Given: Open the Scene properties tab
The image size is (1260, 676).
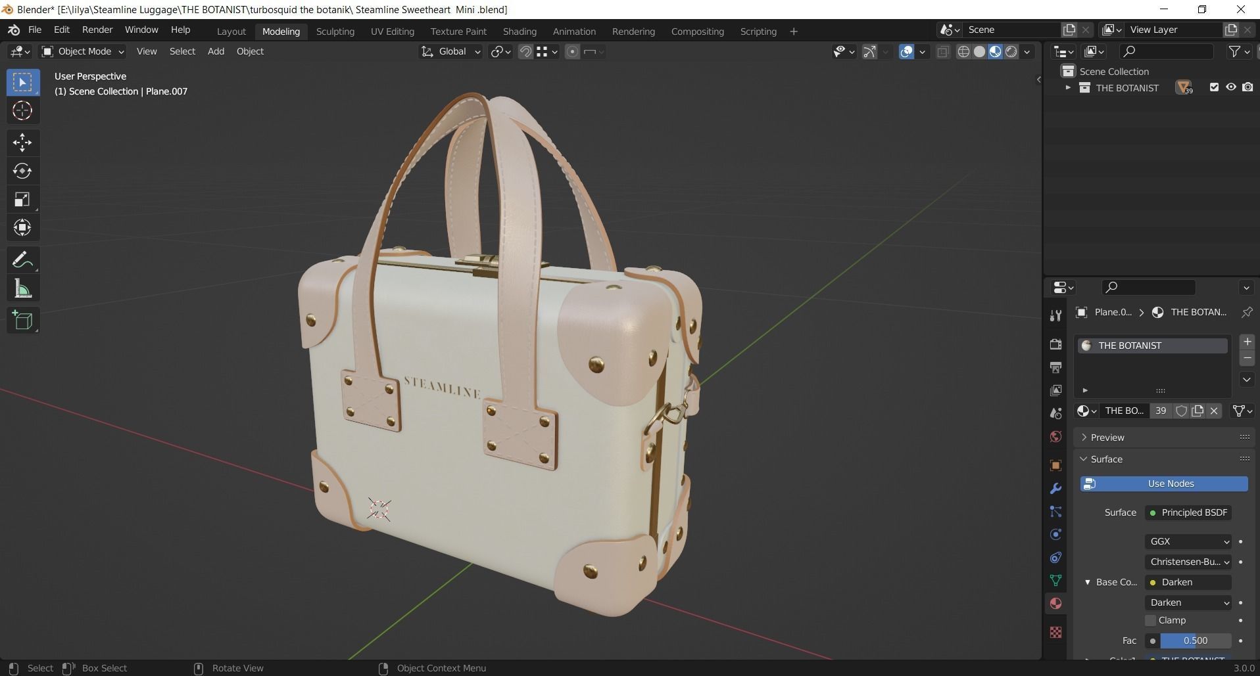Looking at the screenshot, I should 1055,413.
